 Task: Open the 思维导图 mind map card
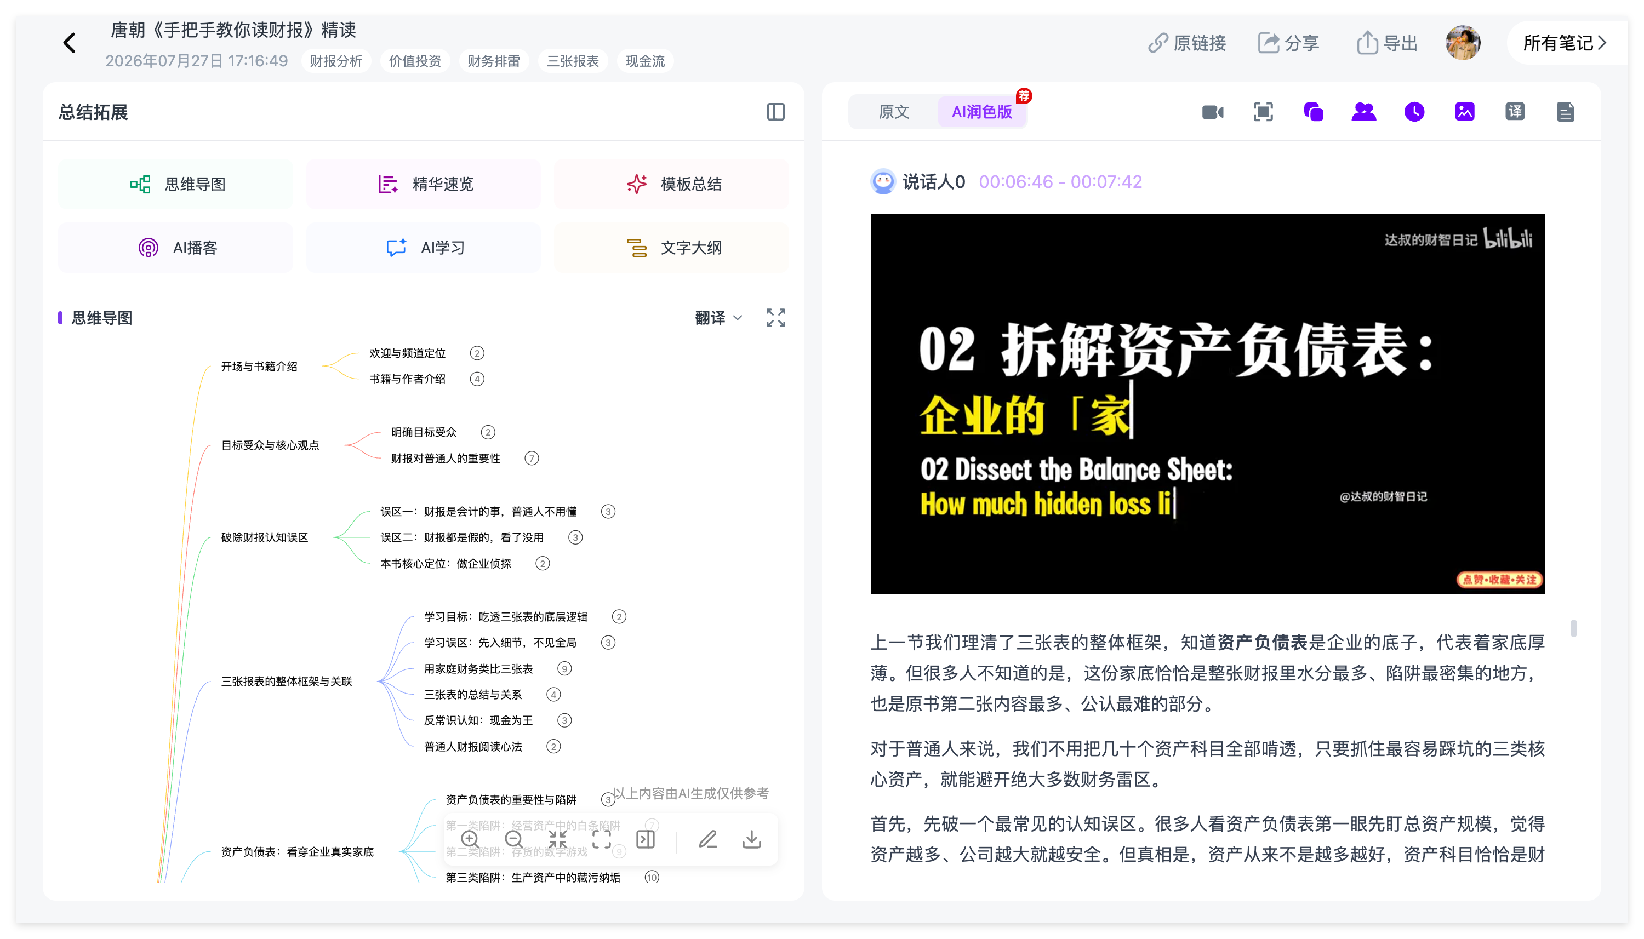coord(175,184)
